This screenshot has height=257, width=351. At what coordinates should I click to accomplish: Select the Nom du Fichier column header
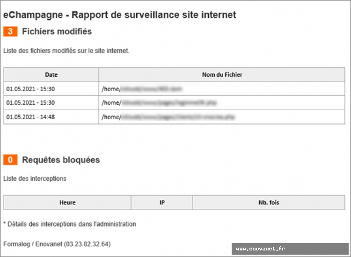click(x=222, y=75)
